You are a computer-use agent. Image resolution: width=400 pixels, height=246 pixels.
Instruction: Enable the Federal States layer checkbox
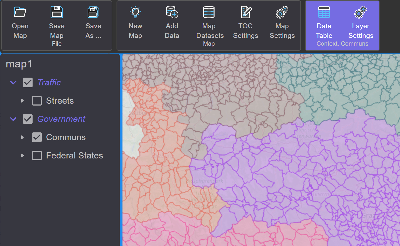(x=37, y=155)
